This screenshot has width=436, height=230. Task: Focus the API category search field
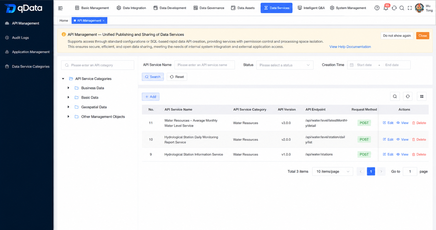pos(98,65)
